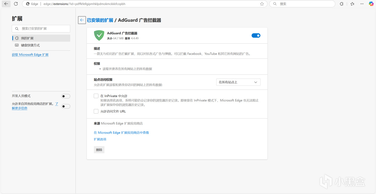Enable 开发人员模式 toggle
This screenshot has width=376, height=194.
pos(66,96)
